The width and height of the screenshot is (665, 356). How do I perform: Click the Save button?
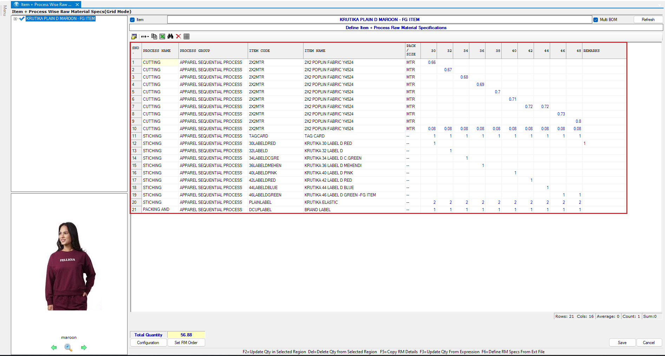[622, 343]
